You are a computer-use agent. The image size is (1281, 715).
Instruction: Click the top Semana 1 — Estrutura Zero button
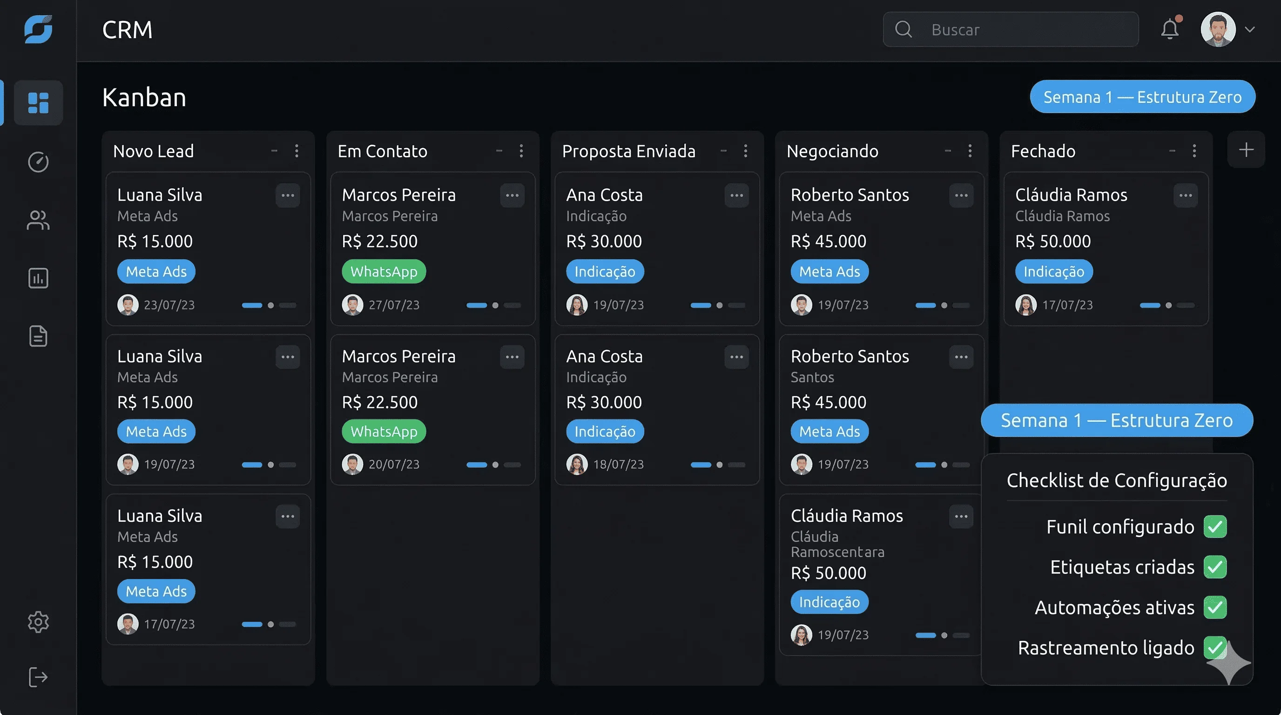tap(1142, 97)
